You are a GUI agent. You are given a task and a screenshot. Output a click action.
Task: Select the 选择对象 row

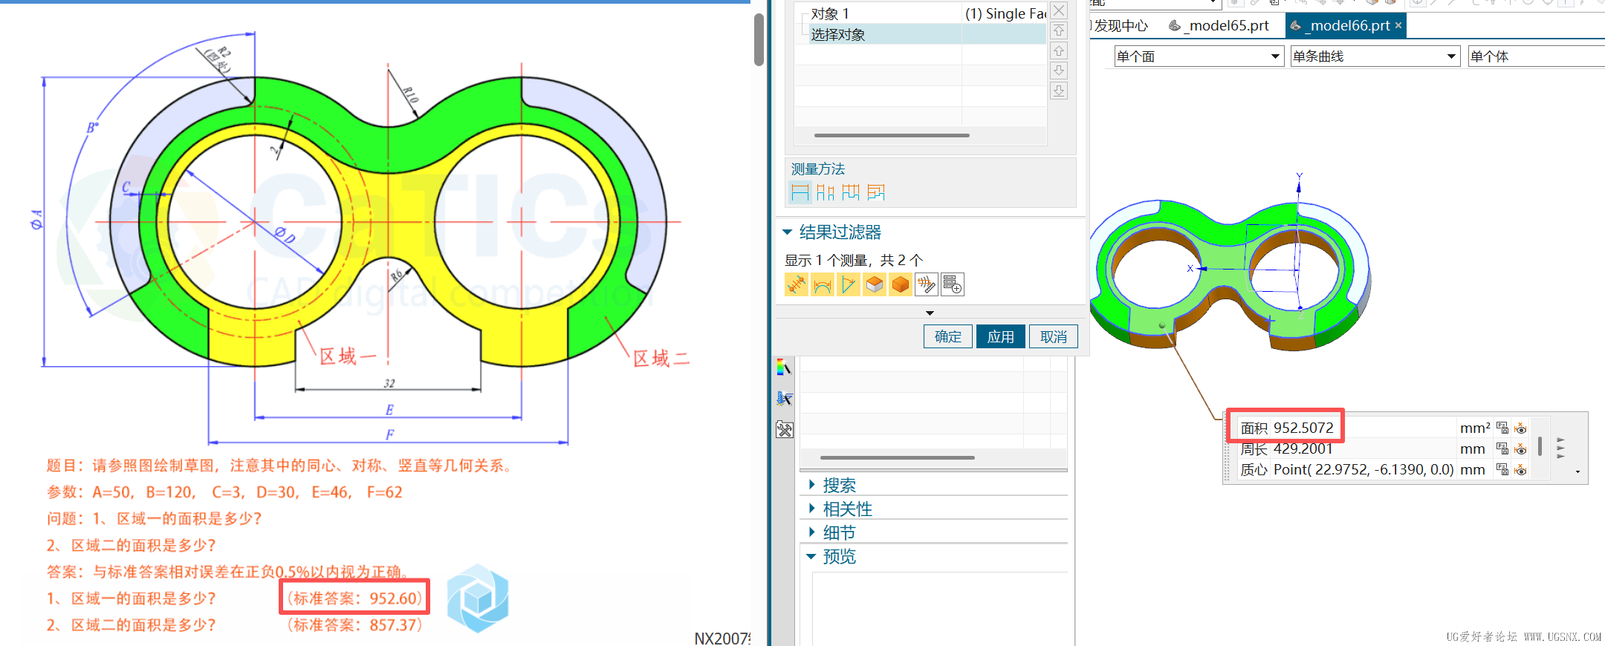(921, 34)
